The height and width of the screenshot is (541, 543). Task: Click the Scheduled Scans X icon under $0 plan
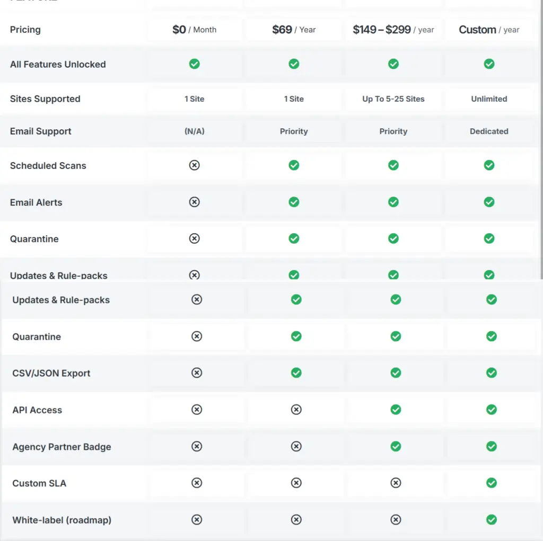[x=195, y=165]
